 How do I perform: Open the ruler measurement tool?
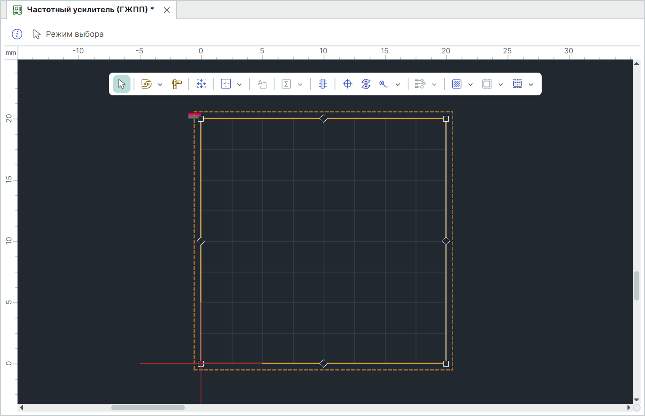coord(176,84)
